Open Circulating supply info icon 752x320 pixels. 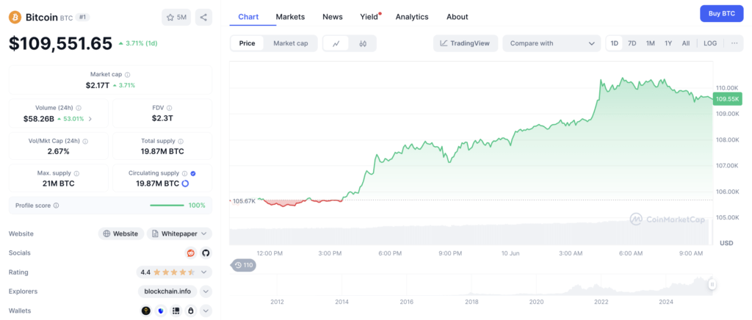click(x=184, y=173)
